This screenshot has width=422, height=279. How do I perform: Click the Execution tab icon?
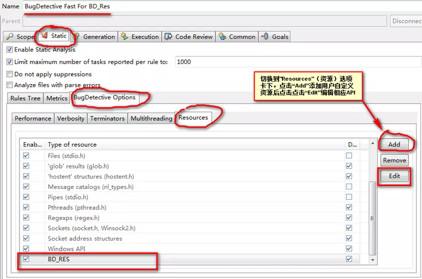[125, 37]
